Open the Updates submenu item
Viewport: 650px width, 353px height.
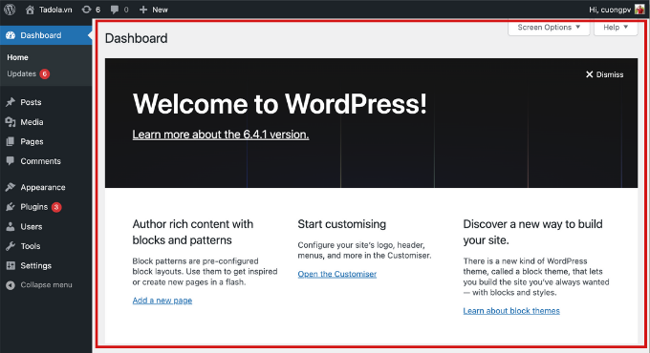tap(22, 73)
